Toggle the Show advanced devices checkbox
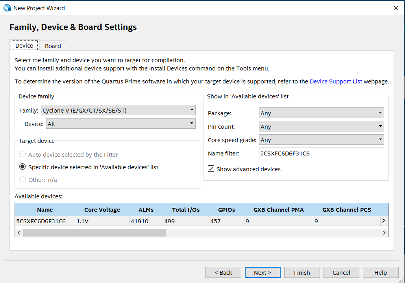The image size is (405, 283). pos(211,169)
